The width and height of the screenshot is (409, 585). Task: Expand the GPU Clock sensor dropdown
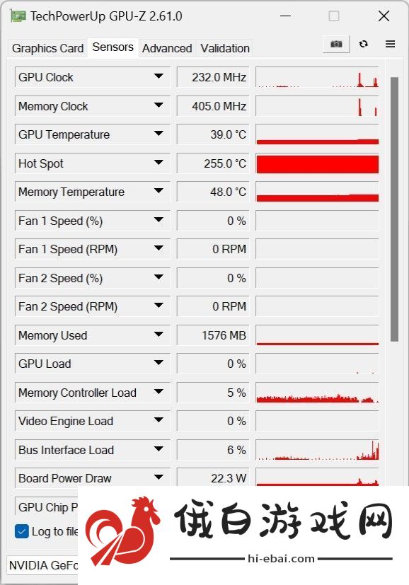(159, 76)
